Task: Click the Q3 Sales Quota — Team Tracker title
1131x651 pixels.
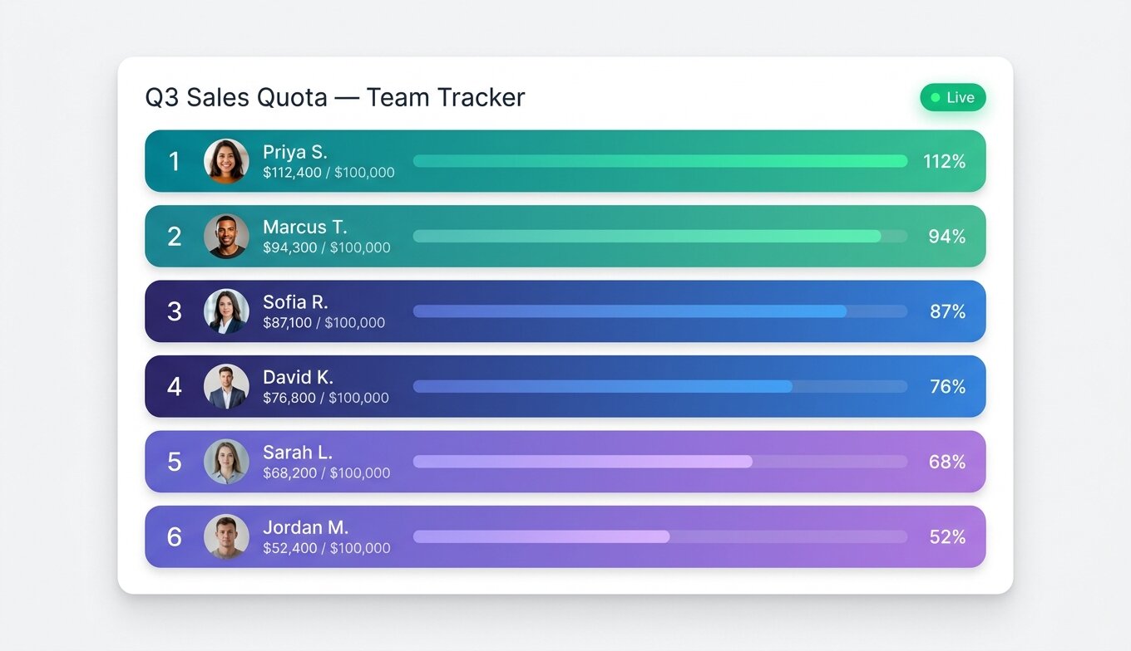Action: point(335,98)
